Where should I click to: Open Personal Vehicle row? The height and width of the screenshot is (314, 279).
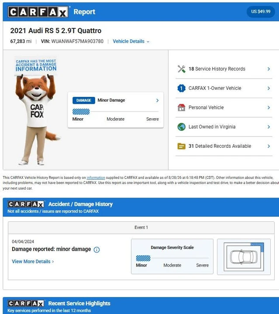pyautogui.click(x=224, y=108)
